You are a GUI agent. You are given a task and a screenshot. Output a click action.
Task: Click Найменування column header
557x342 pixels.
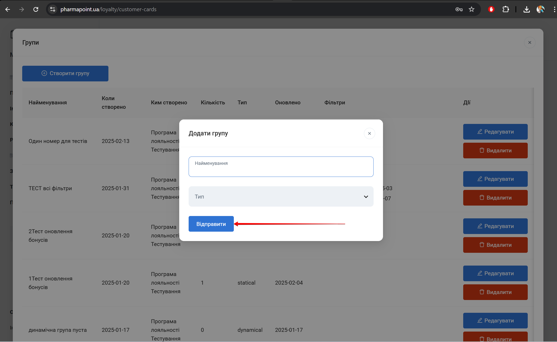tap(48, 103)
